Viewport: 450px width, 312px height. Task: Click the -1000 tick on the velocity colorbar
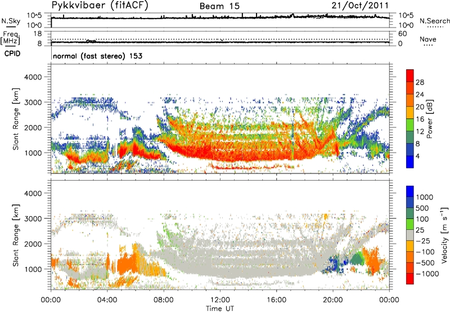(427, 274)
